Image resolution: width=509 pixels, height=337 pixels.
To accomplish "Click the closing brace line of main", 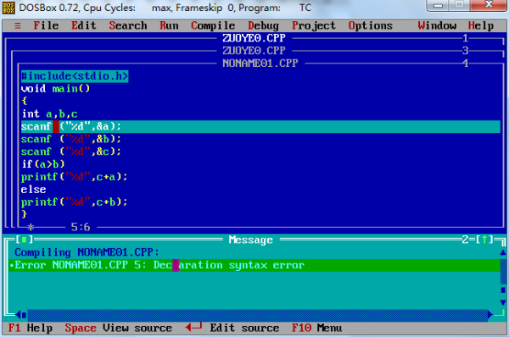I will [24, 214].
